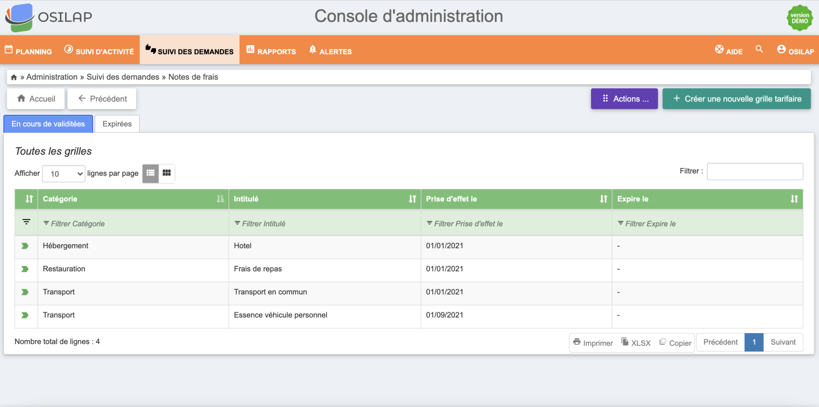The width and height of the screenshot is (819, 407).
Task: Click the Filtrer Prise d'effet le field
Action: point(516,223)
